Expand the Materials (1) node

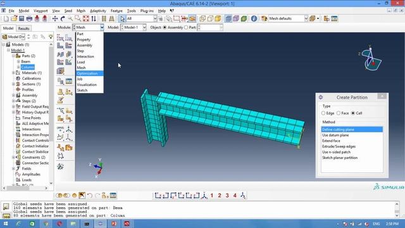pos(13,73)
